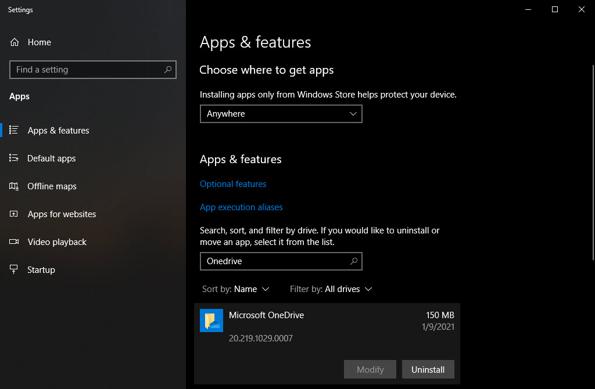Open the Default apps page
The width and height of the screenshot is (595, 389).
coord(52,158)
